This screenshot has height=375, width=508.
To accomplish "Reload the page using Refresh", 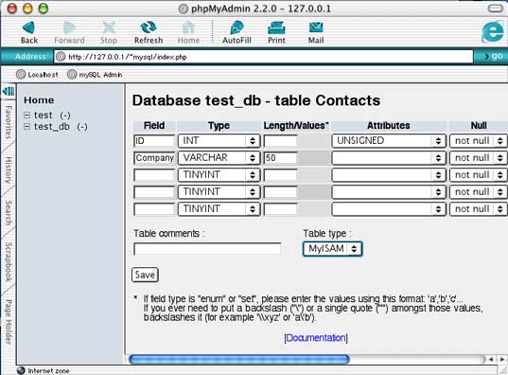I will [149, 32].
